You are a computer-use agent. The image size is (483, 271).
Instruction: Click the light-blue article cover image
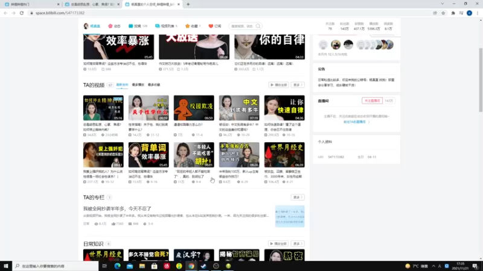[x=290, y=216]
